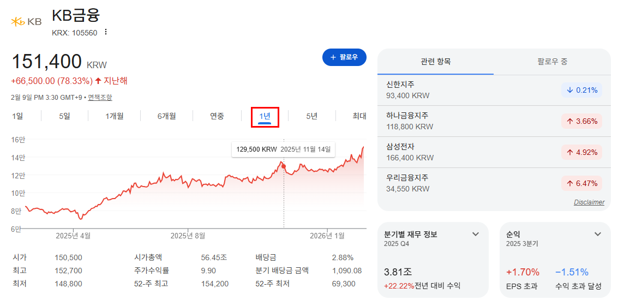Viewport: 618px width, 306px height.
Task: Open the three-dot menu next to KRX: 105560
Action: (105, 32)
